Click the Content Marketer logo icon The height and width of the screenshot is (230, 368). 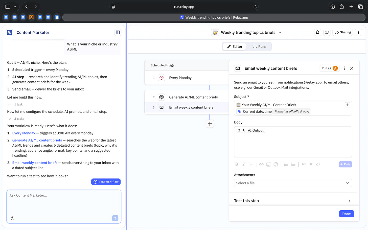pos(9,32)
